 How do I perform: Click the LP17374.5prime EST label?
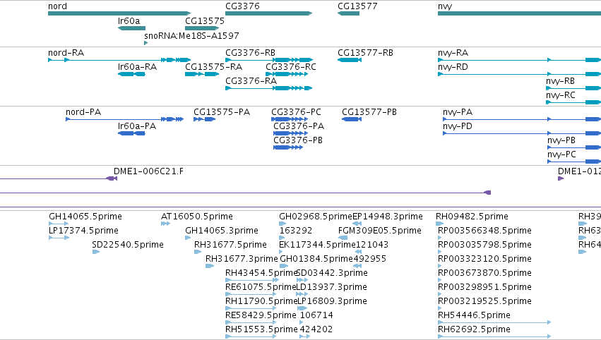[x=83, y=231]
